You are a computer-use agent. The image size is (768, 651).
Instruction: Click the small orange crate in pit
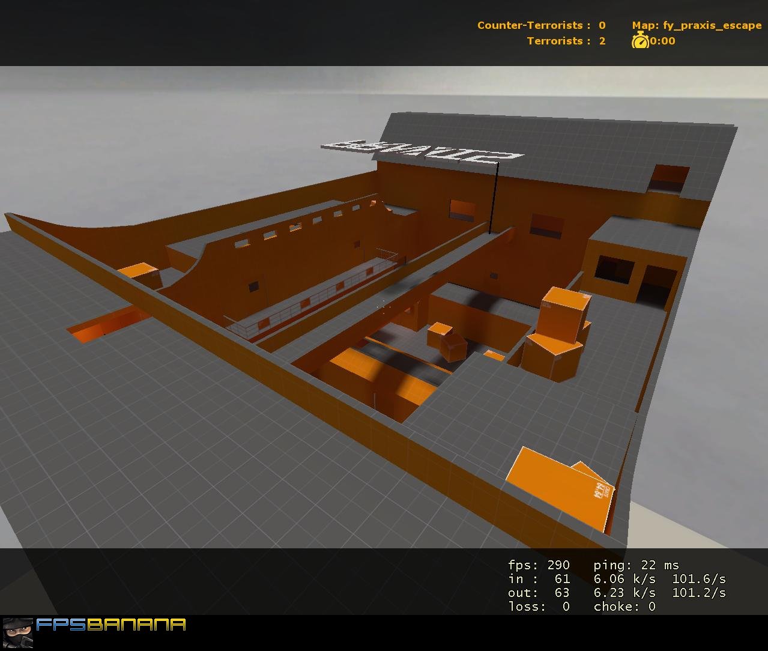[447, 341]
